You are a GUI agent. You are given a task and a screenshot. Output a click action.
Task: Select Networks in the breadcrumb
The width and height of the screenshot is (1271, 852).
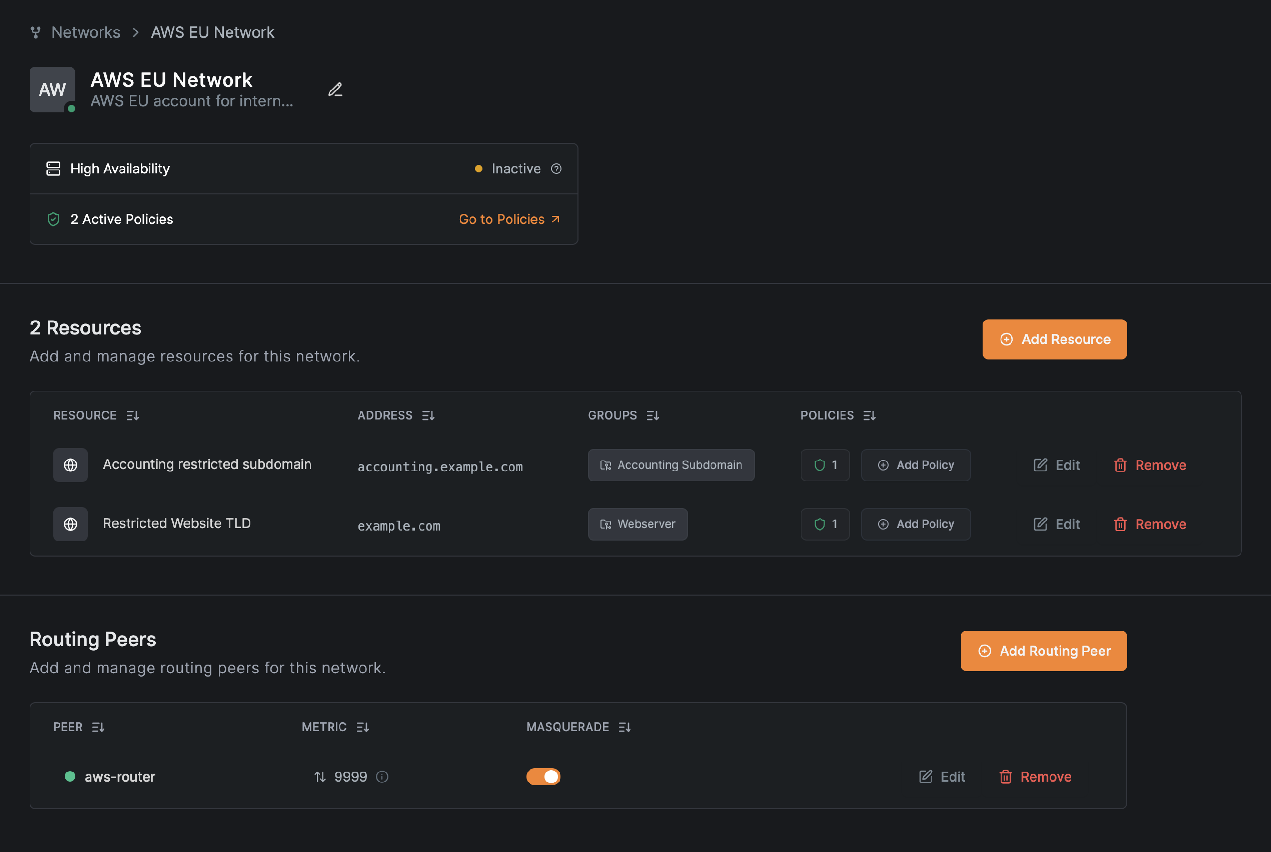pos(85,32)
